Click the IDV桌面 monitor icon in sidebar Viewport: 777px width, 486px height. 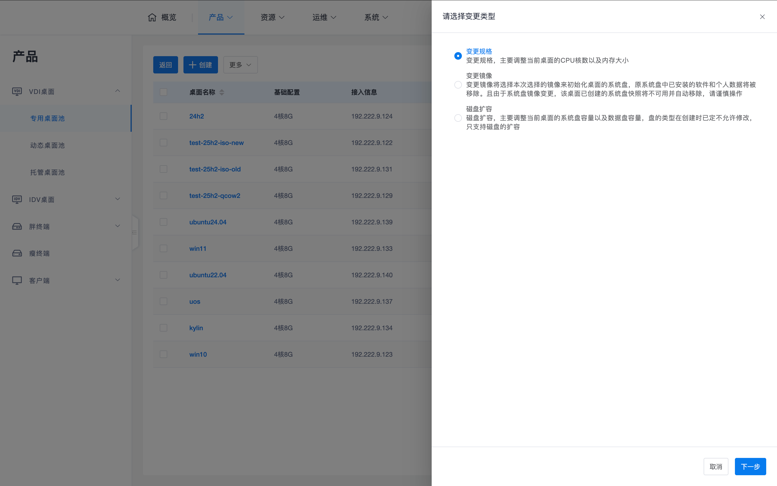[x=17, y=200]
